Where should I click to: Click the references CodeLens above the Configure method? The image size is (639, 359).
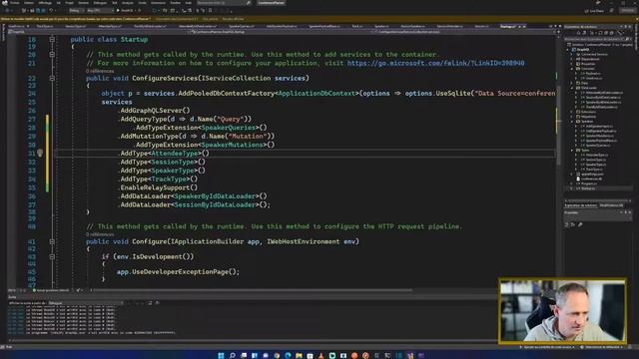pyautogui.click(x=100, y=234)
